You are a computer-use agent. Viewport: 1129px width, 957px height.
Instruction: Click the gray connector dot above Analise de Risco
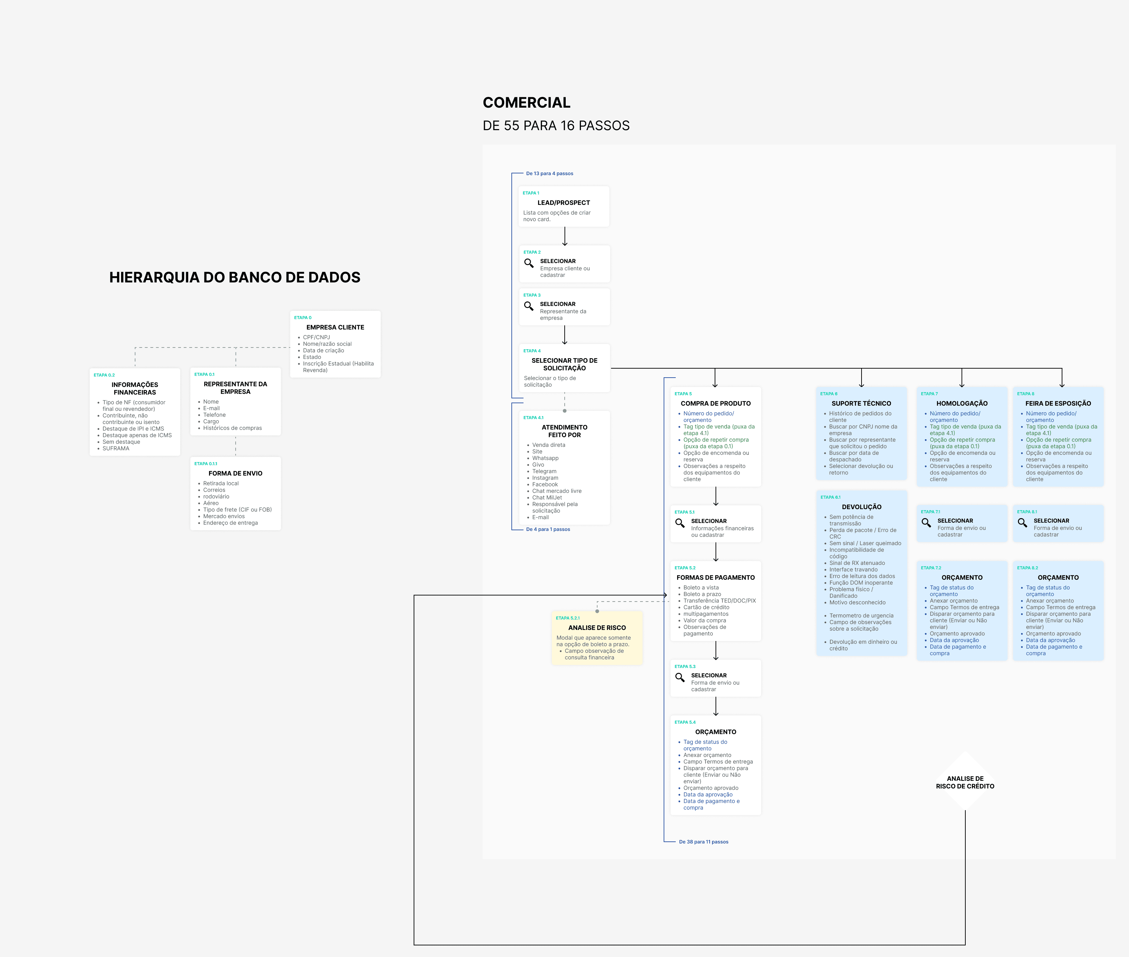point(597,611)
